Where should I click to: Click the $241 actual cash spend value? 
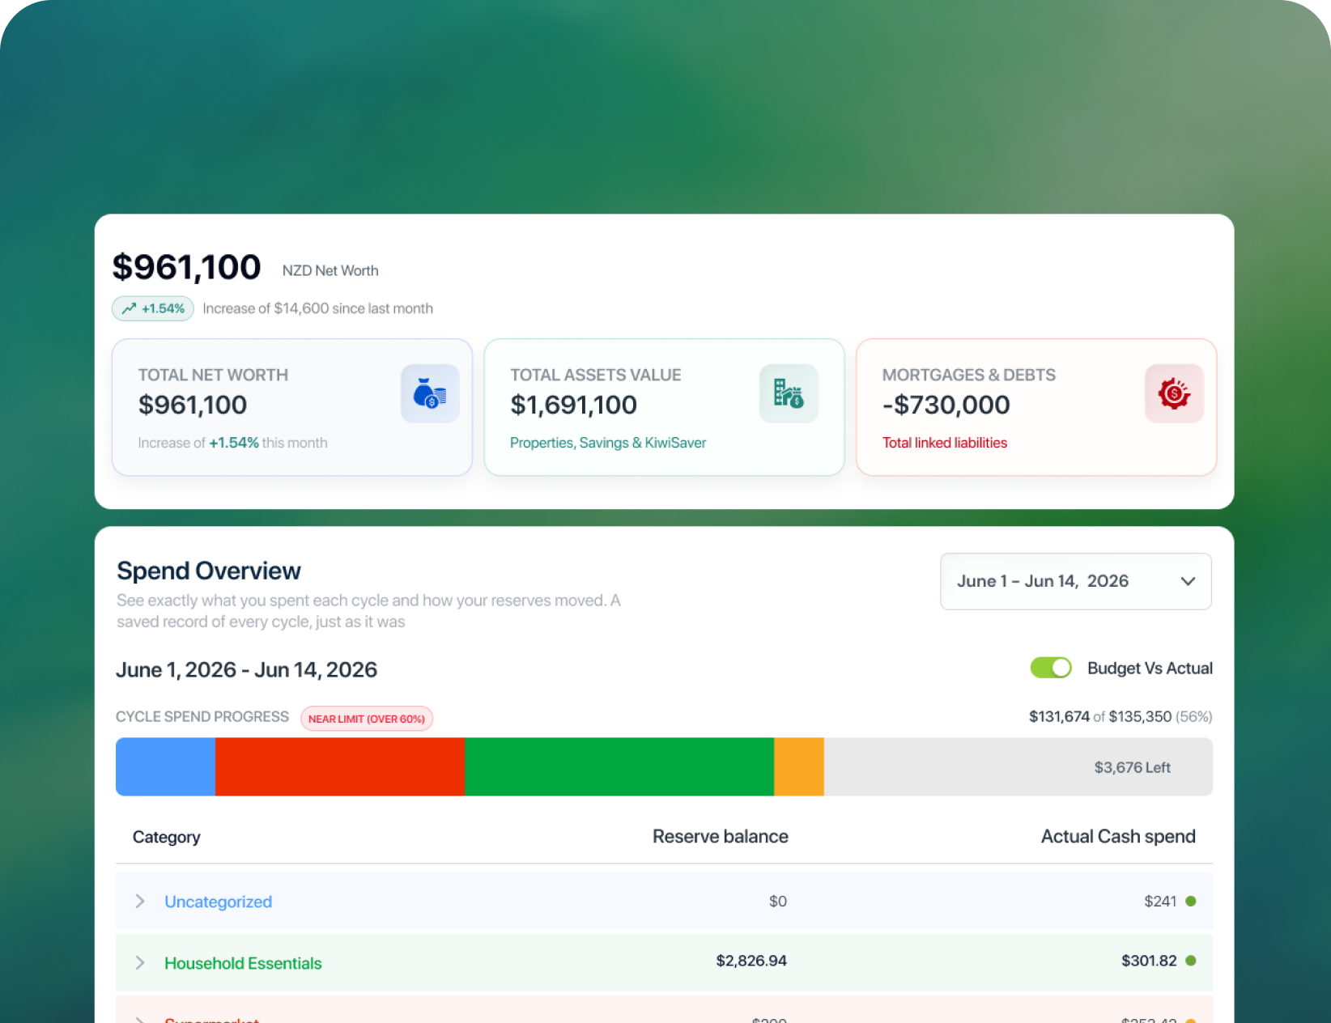coord(1160,901)
